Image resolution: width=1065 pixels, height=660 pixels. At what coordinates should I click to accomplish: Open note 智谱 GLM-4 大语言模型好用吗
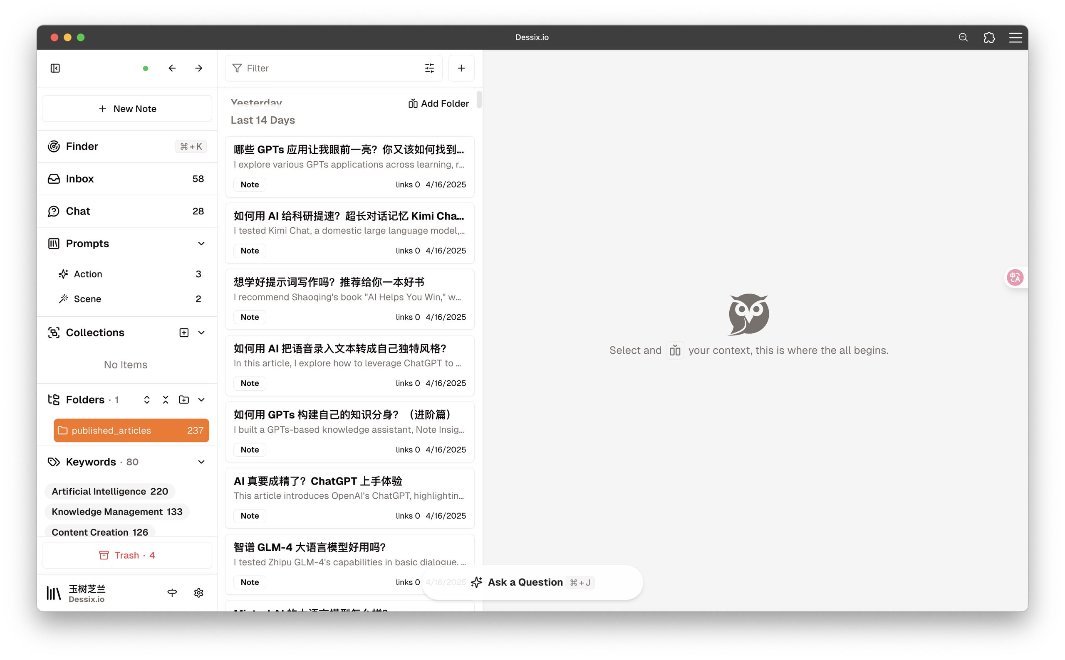pyautogui.click(x=350, y=565)
